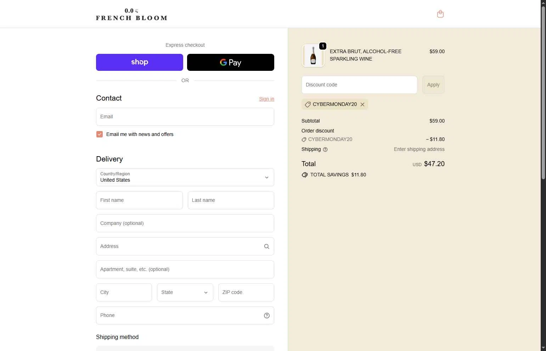Click the Apply discount button
Viewport: 546px width, 351px height.
pyautogui.click(x=433, y=85)
